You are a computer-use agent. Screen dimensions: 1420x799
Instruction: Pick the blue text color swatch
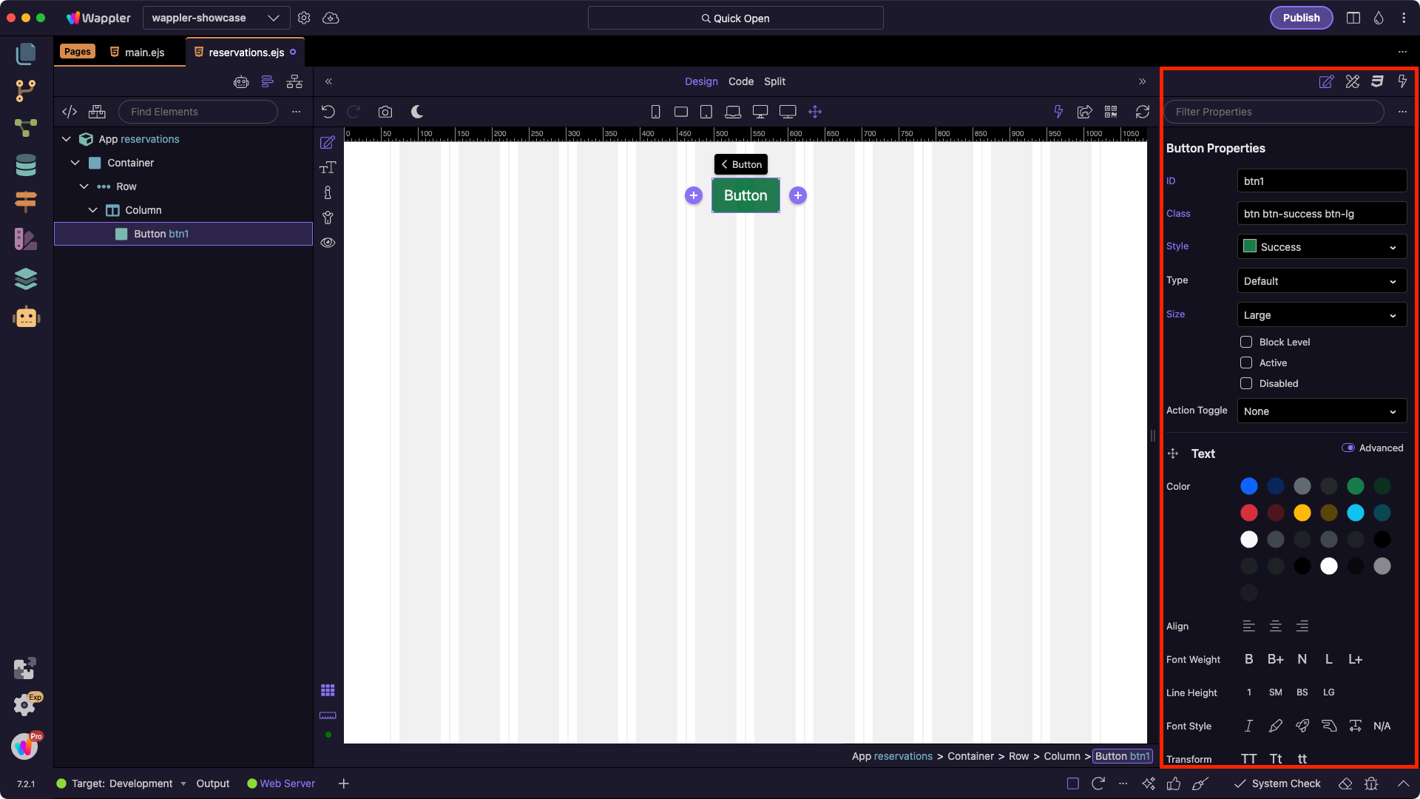point(1248,486)
